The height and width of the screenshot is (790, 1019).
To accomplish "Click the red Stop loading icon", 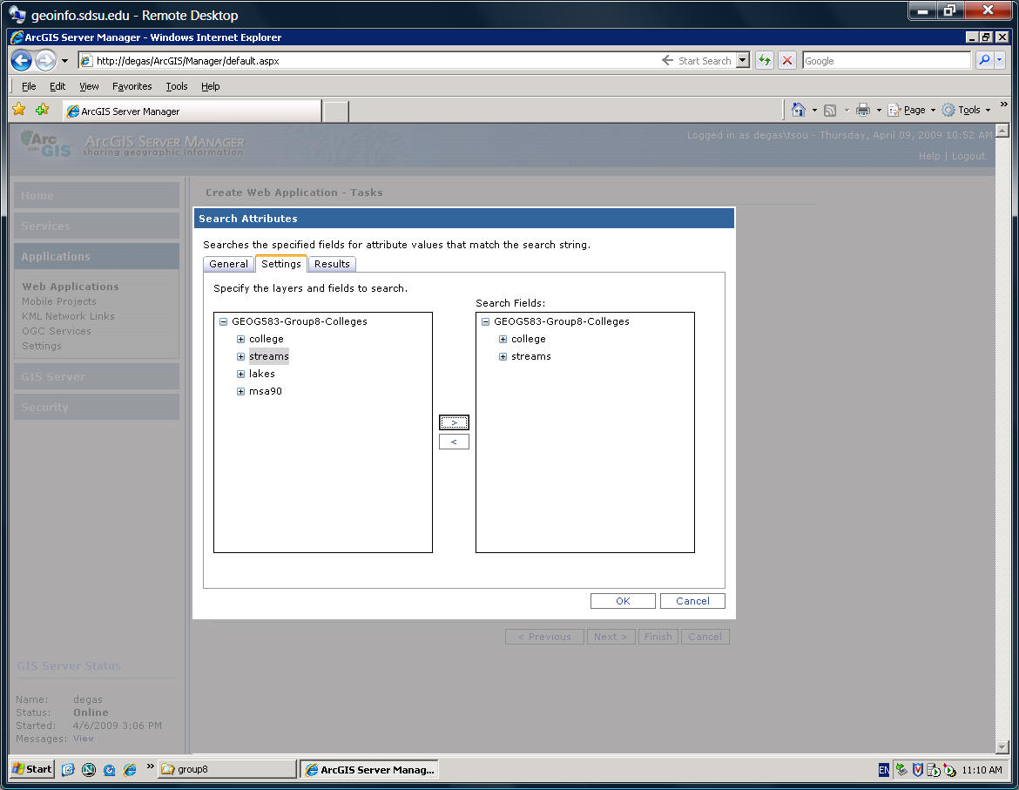I will pos(787,60).
